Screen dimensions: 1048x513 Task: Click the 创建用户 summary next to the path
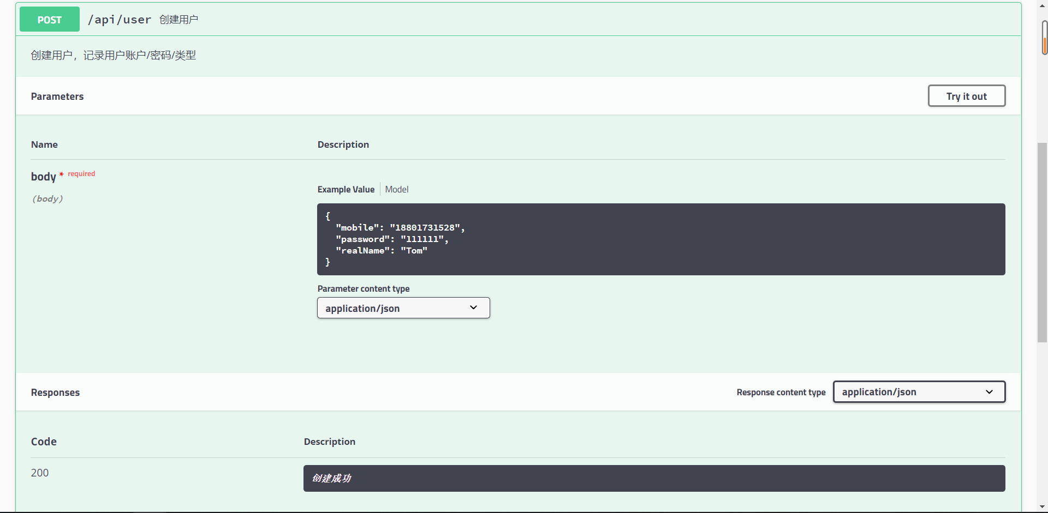point(179,20)
